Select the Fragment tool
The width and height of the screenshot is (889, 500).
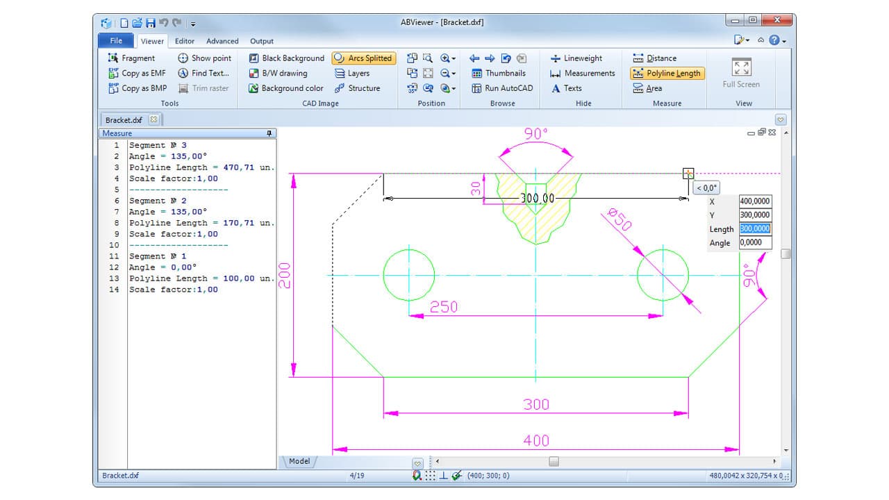[x=133, y=58]
